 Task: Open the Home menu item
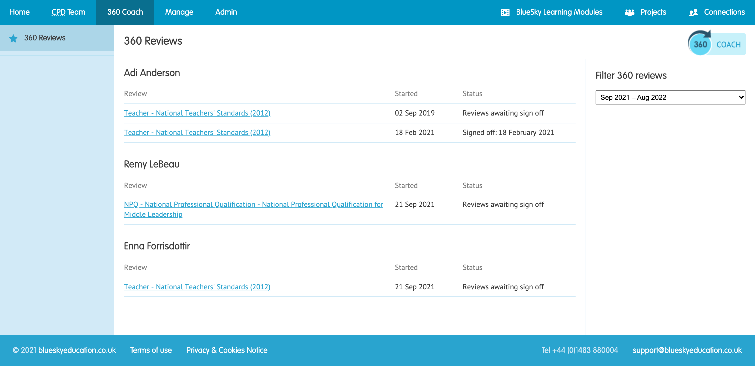tap(19, 12)
